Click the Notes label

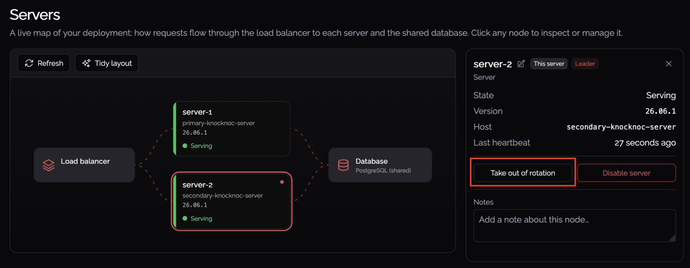click(x=483, y=202)
